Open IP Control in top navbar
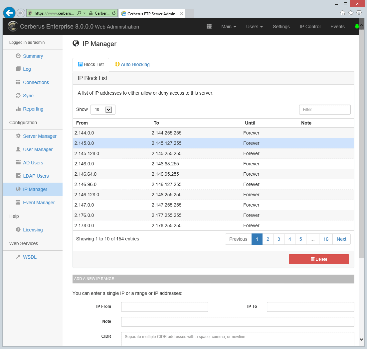The height and width of the screenshot is (349, 367). coord(310,27)
